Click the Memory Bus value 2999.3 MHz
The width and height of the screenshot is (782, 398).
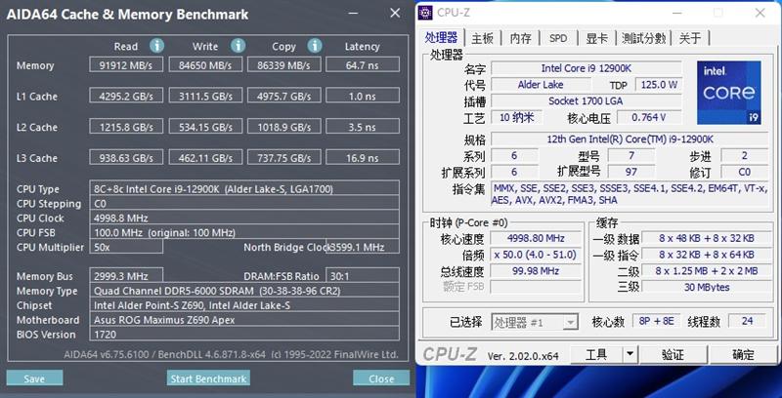126,275
